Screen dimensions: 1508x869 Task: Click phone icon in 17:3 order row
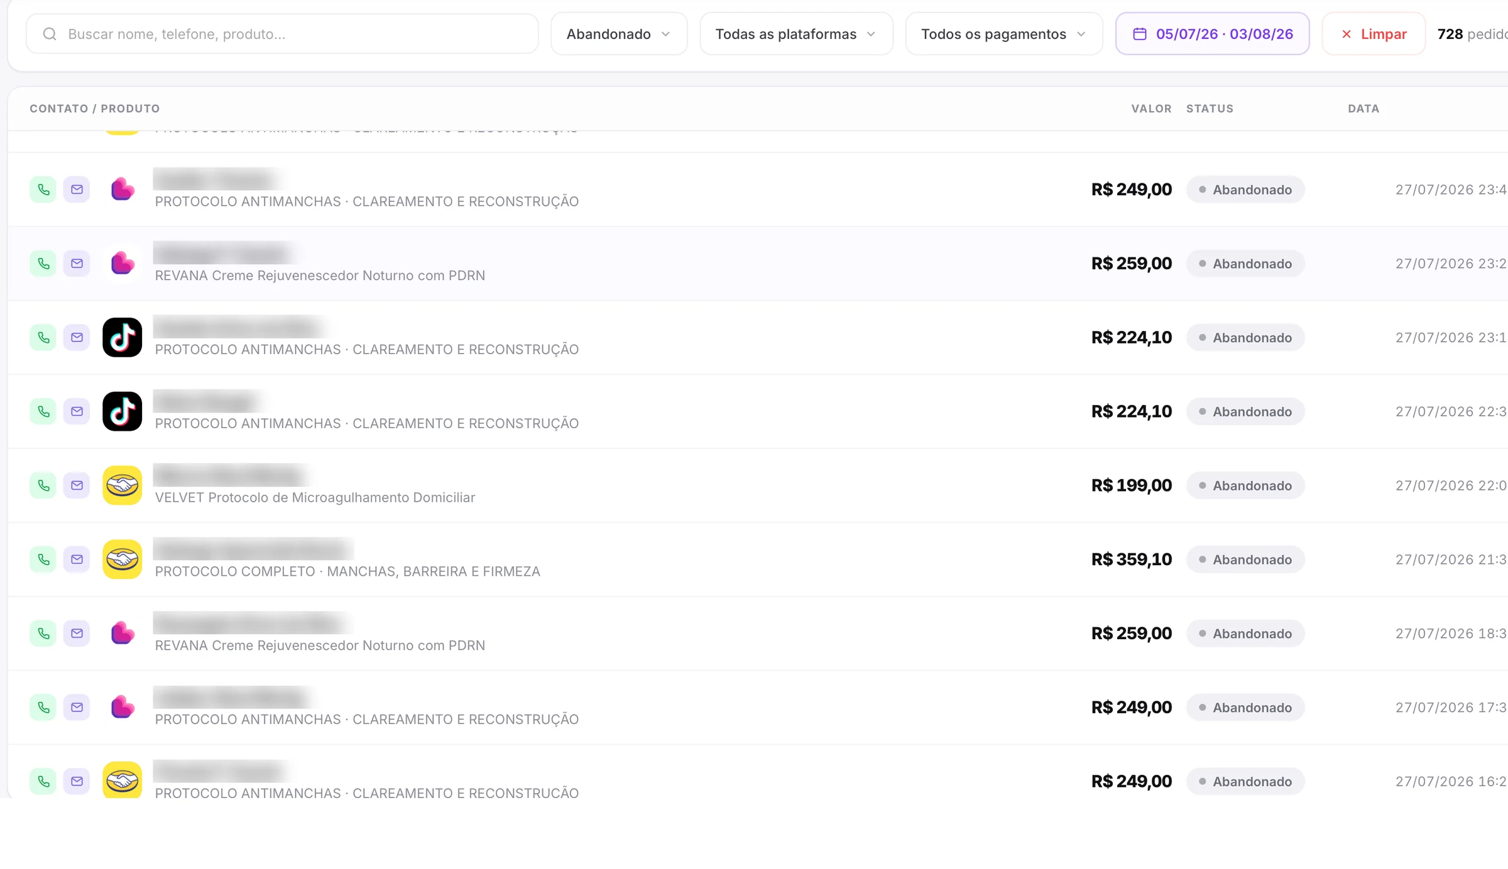(43, 708)
